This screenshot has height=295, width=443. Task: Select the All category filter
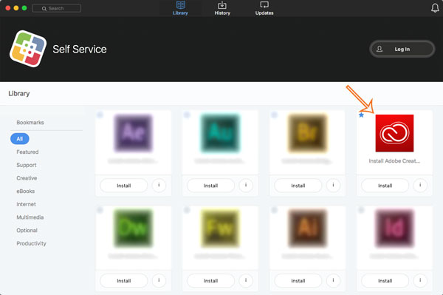click(x=19, y=138)
